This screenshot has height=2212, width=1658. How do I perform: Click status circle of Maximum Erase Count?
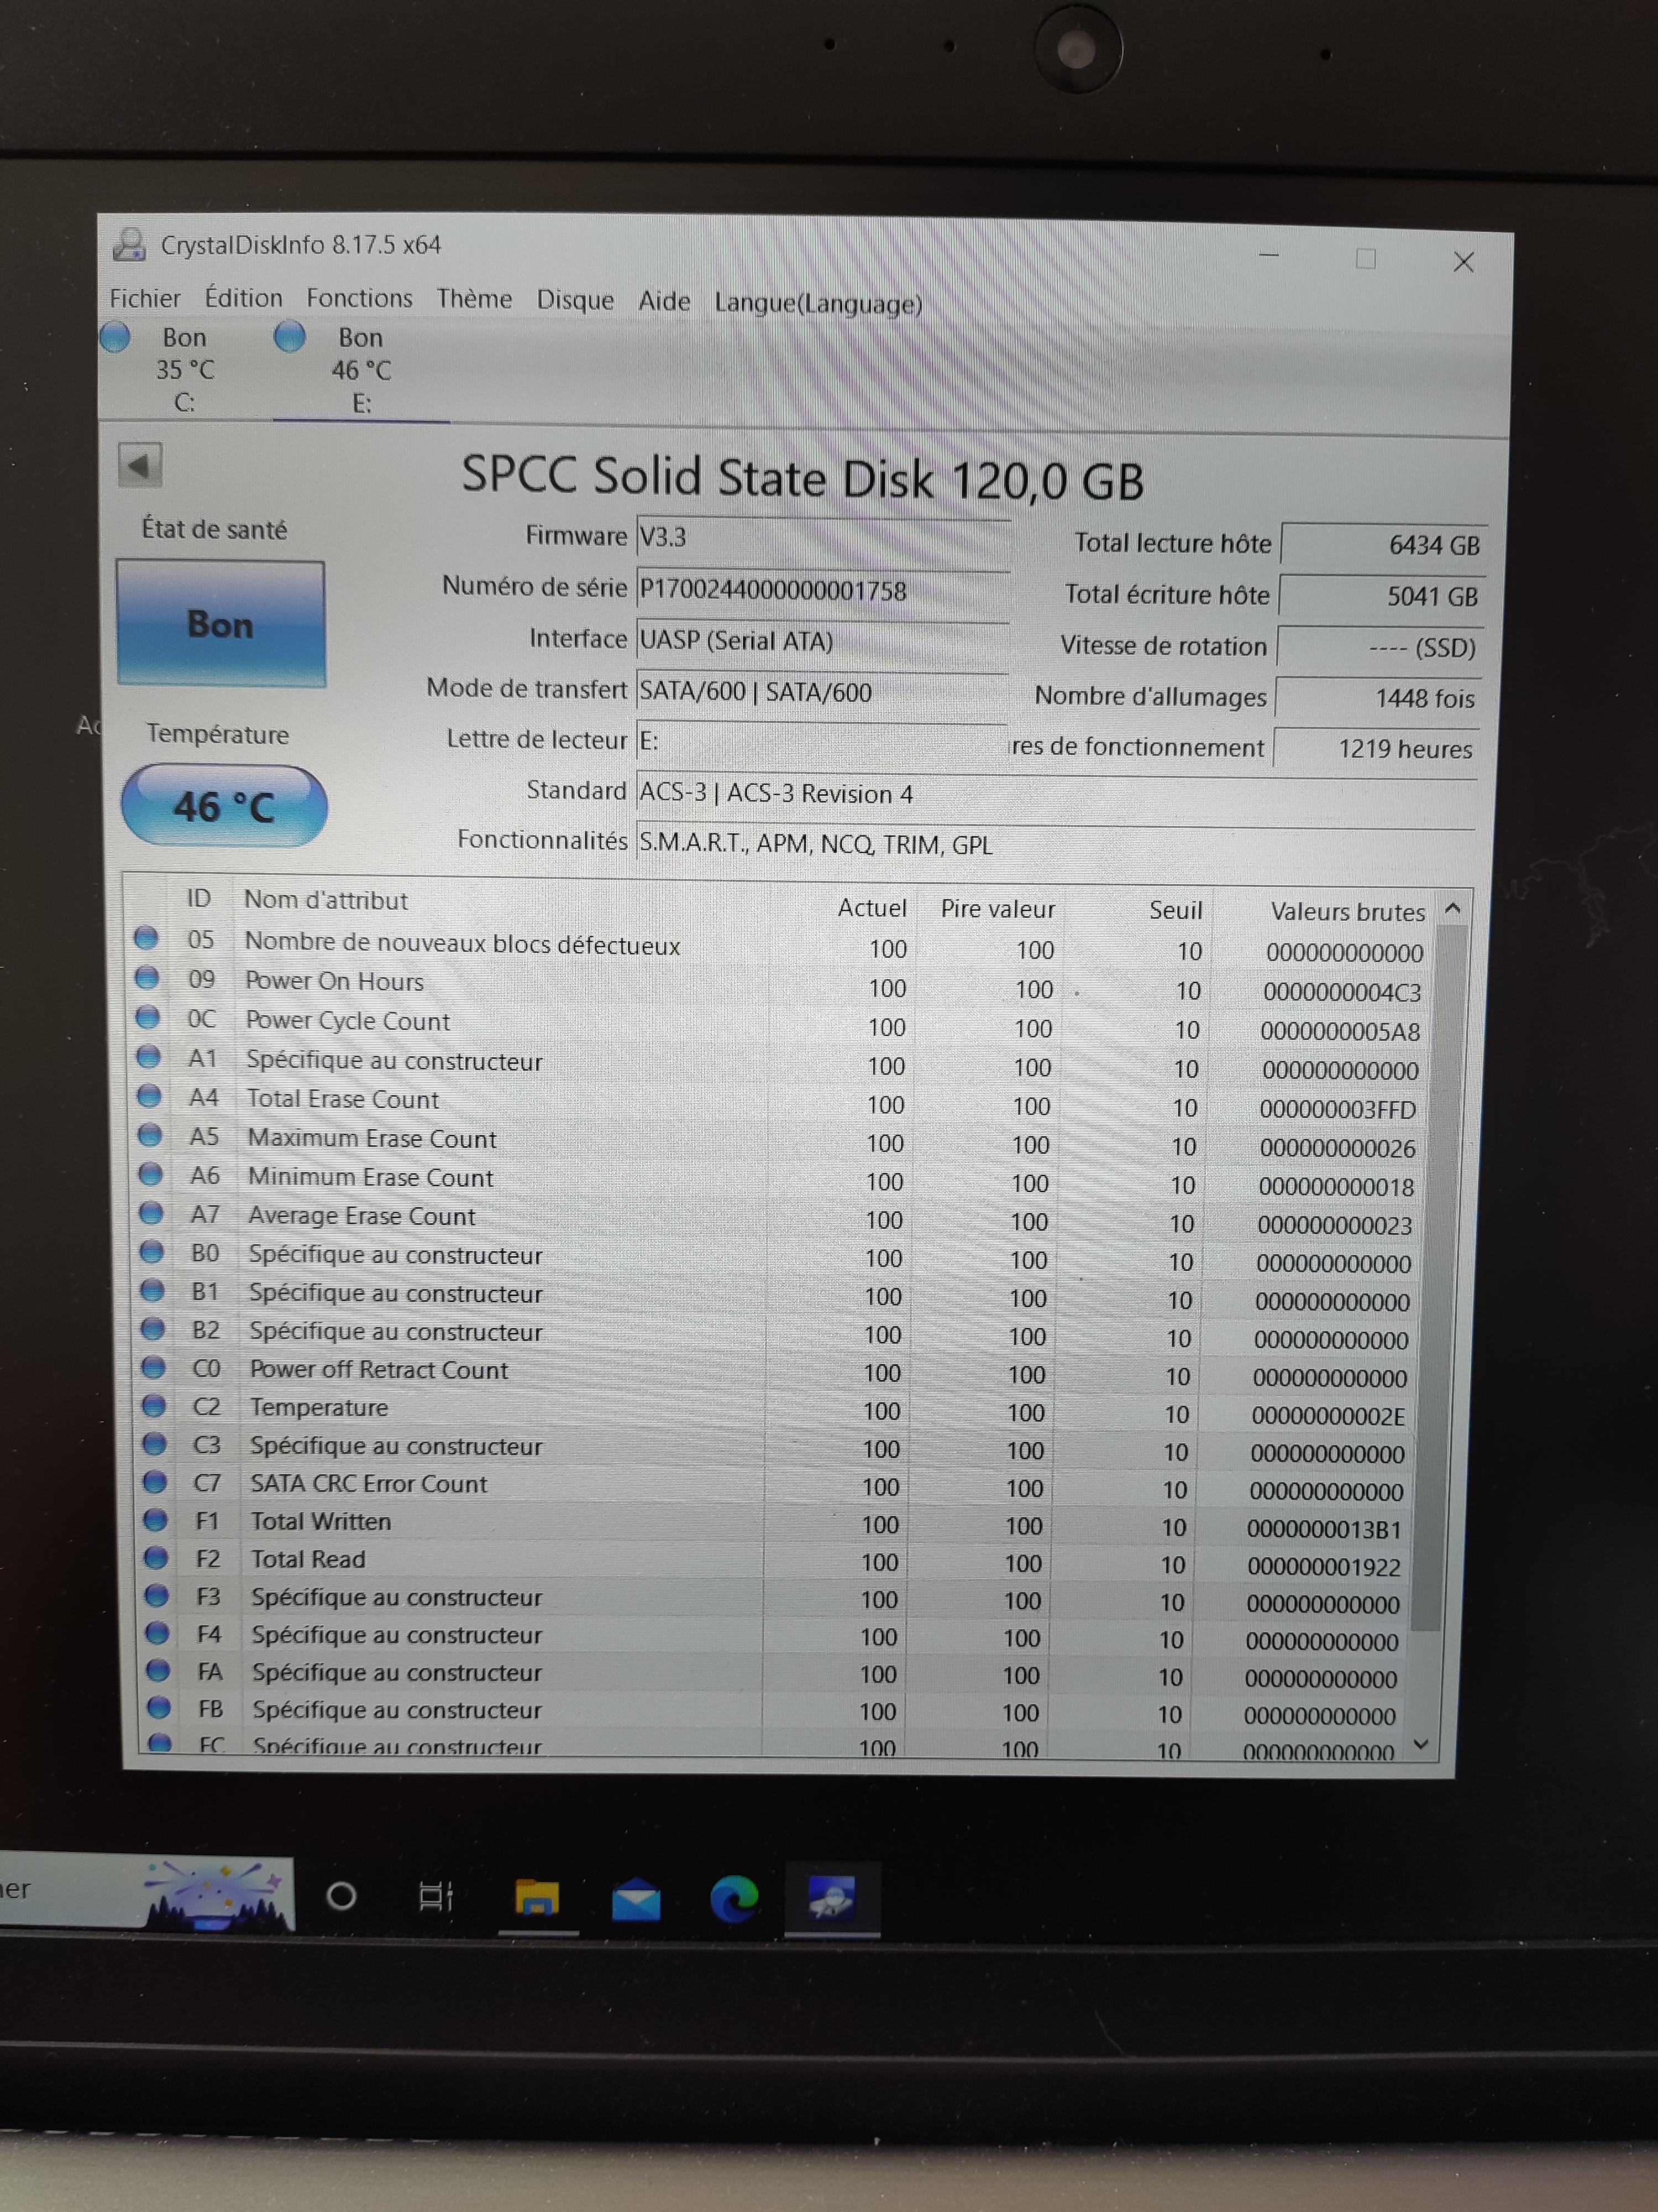click(150, 1134)
